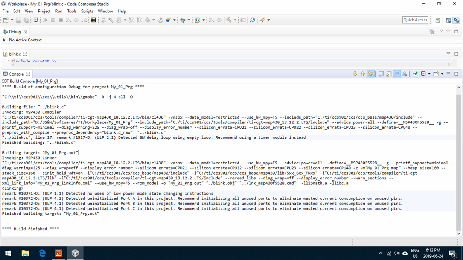The width and height of the screenshot is (463, 260).
Task: Click the Copy Build Log icon
Action: point(381,74)
